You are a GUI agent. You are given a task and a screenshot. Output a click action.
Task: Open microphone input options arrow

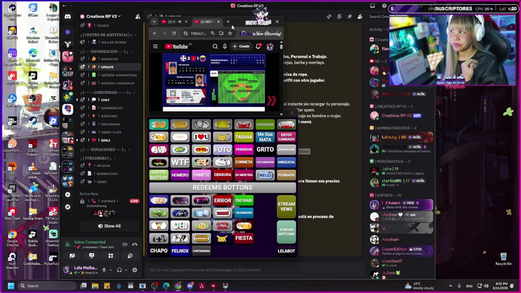click(x=110, y=270)
